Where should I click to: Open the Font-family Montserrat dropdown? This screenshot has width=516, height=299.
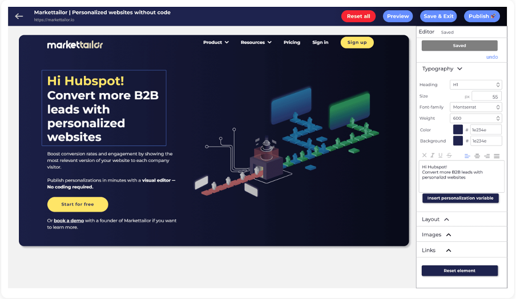475,107
